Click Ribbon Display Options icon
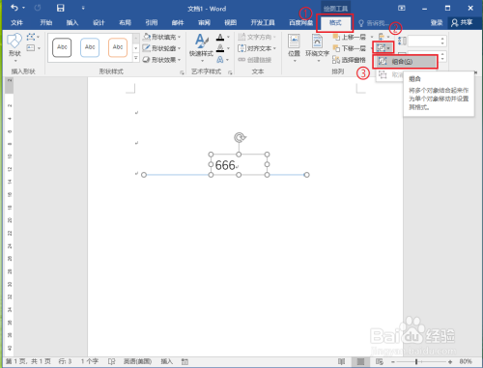Screen dimensions: 483x368 coord(402,8)
